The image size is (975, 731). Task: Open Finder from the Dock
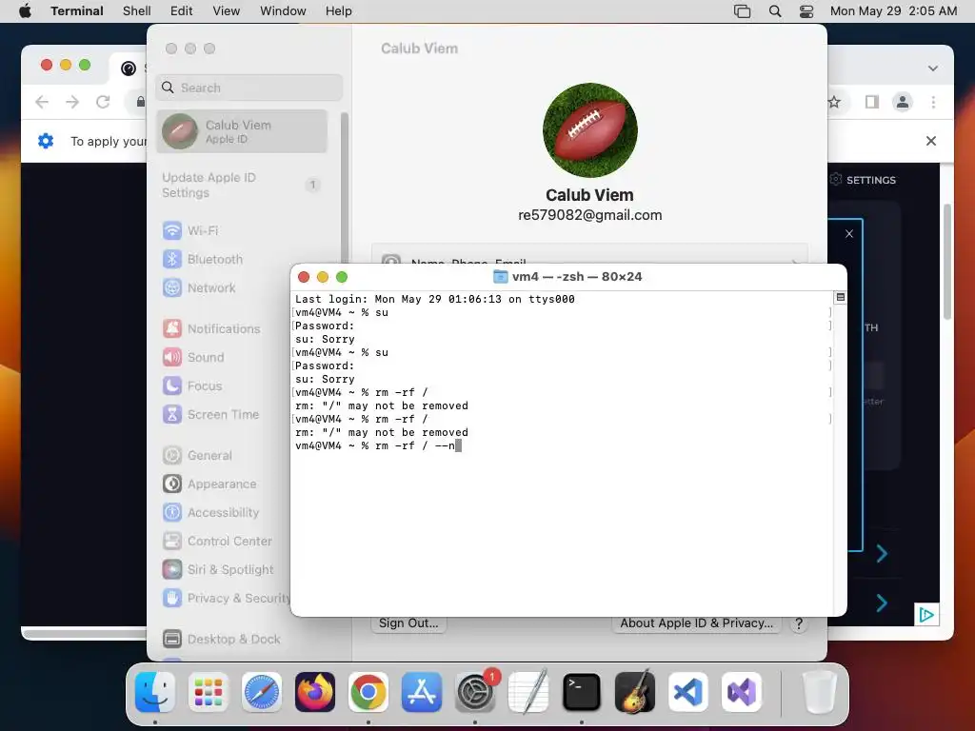click(155, 692)
